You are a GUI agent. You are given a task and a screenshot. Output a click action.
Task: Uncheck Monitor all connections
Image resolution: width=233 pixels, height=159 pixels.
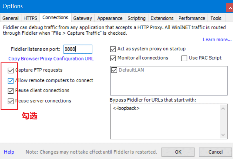[x=113, y=58]
